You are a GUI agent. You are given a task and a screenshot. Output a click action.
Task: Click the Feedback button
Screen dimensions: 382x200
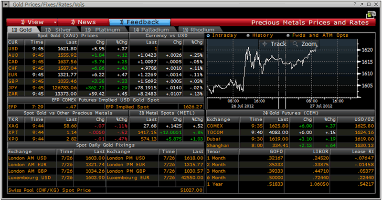[139, 22]
